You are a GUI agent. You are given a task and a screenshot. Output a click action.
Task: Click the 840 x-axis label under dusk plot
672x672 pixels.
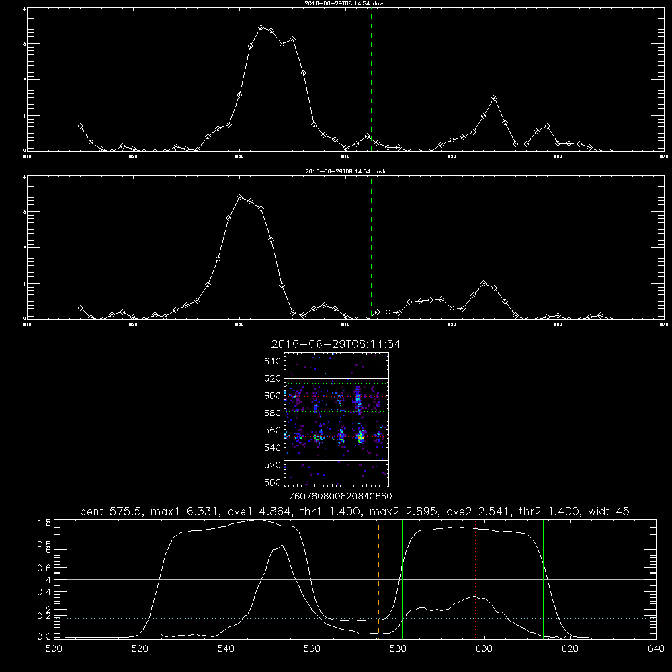tap(345, 325)
